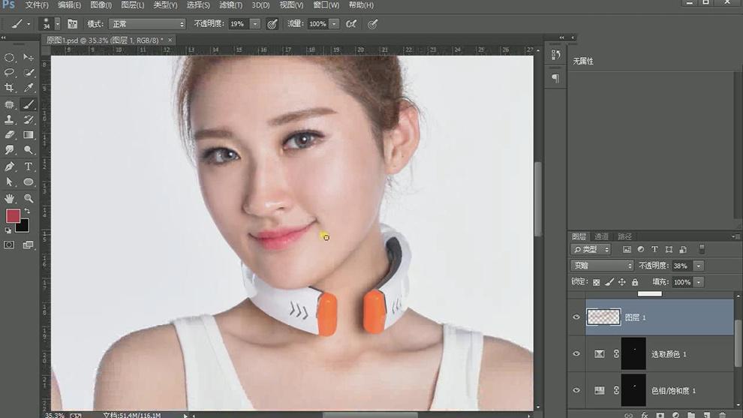Image resolution: width=743 pixels, height=418 pixels.
Task: Open the 滤镜(T) menu
Action: click(230, 5)
